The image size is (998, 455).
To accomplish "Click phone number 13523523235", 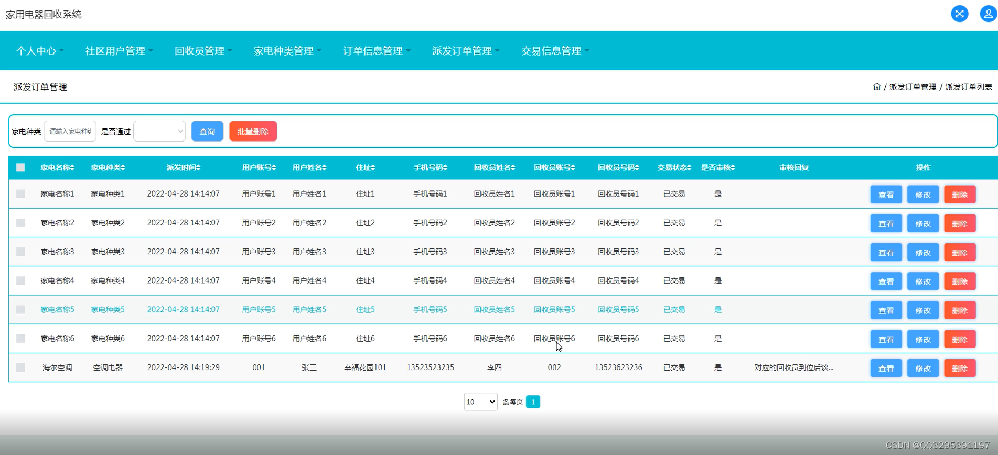I will (x=430, y=367).
